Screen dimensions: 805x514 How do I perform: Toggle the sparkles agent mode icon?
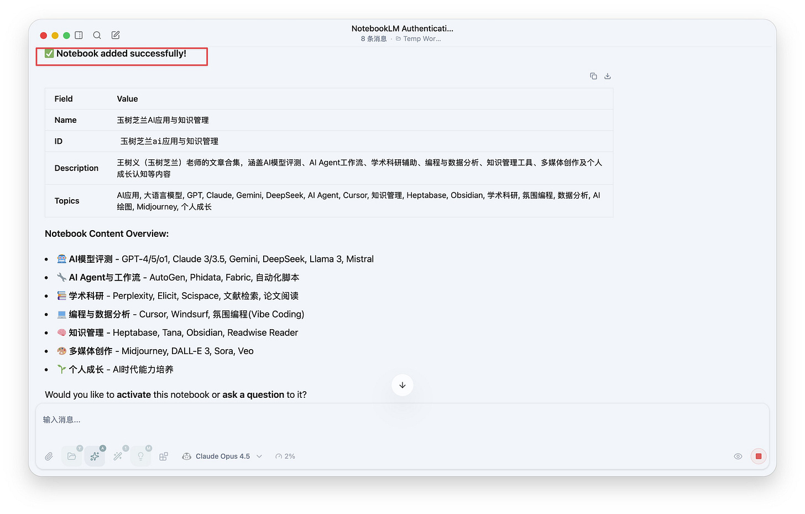[95, 456]
